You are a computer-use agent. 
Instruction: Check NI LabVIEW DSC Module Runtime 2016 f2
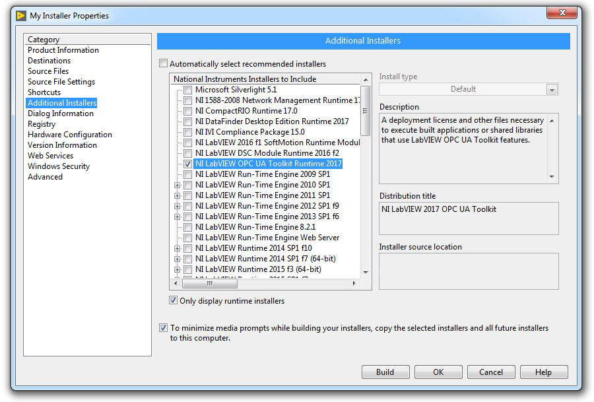(188, 153)
